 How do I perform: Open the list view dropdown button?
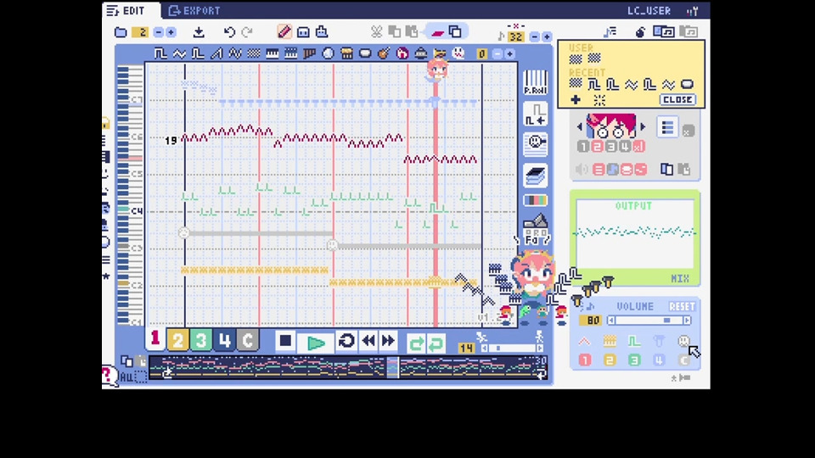[667, 127]
